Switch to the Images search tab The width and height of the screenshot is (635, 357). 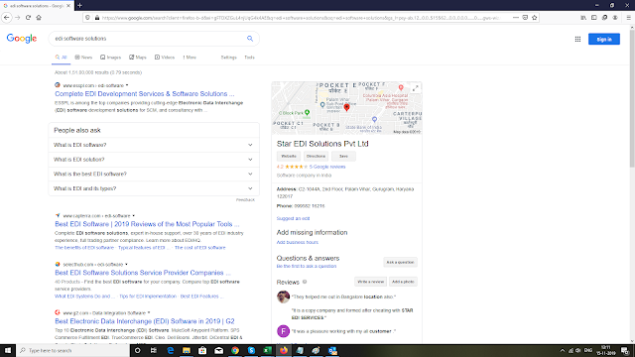pos(110,58)
